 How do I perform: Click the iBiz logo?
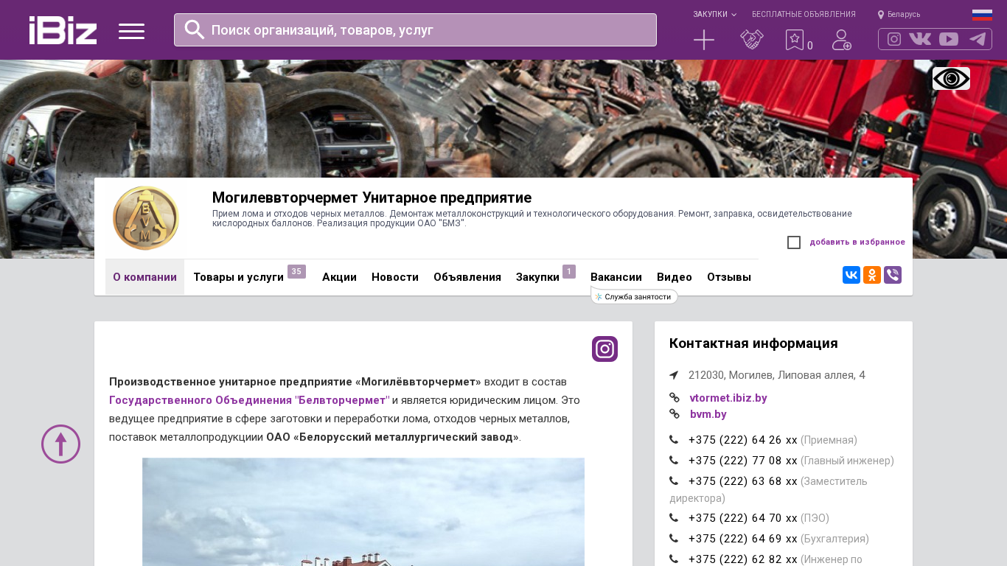(63, 30)
